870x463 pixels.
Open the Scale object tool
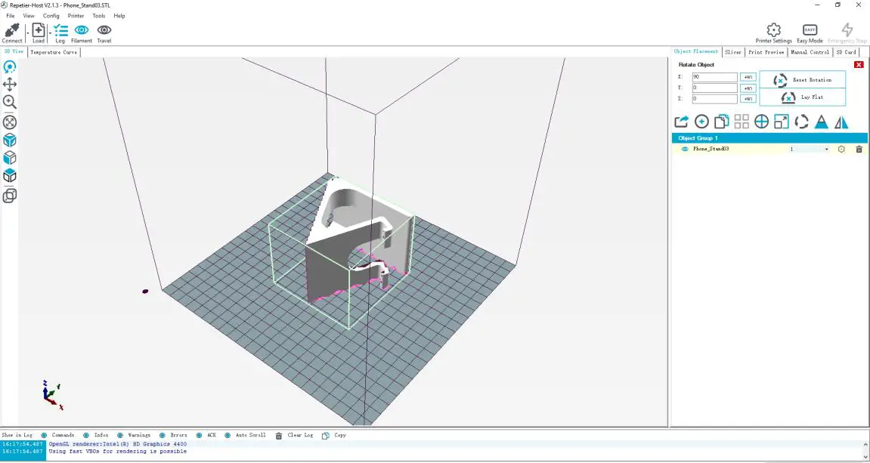click(782, 121)
